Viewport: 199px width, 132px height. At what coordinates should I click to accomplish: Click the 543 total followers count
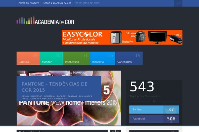point(142,87)
